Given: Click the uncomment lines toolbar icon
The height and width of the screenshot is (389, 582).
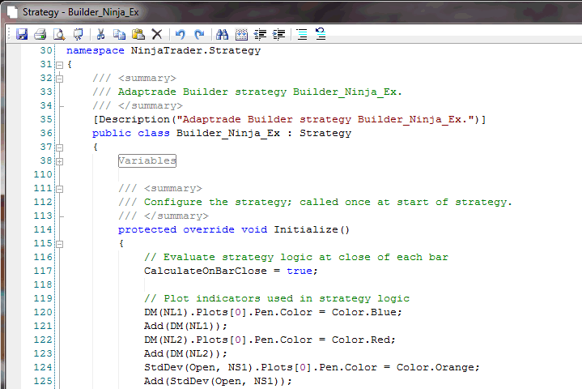Looking at the screenshot, I should [321, 34].
